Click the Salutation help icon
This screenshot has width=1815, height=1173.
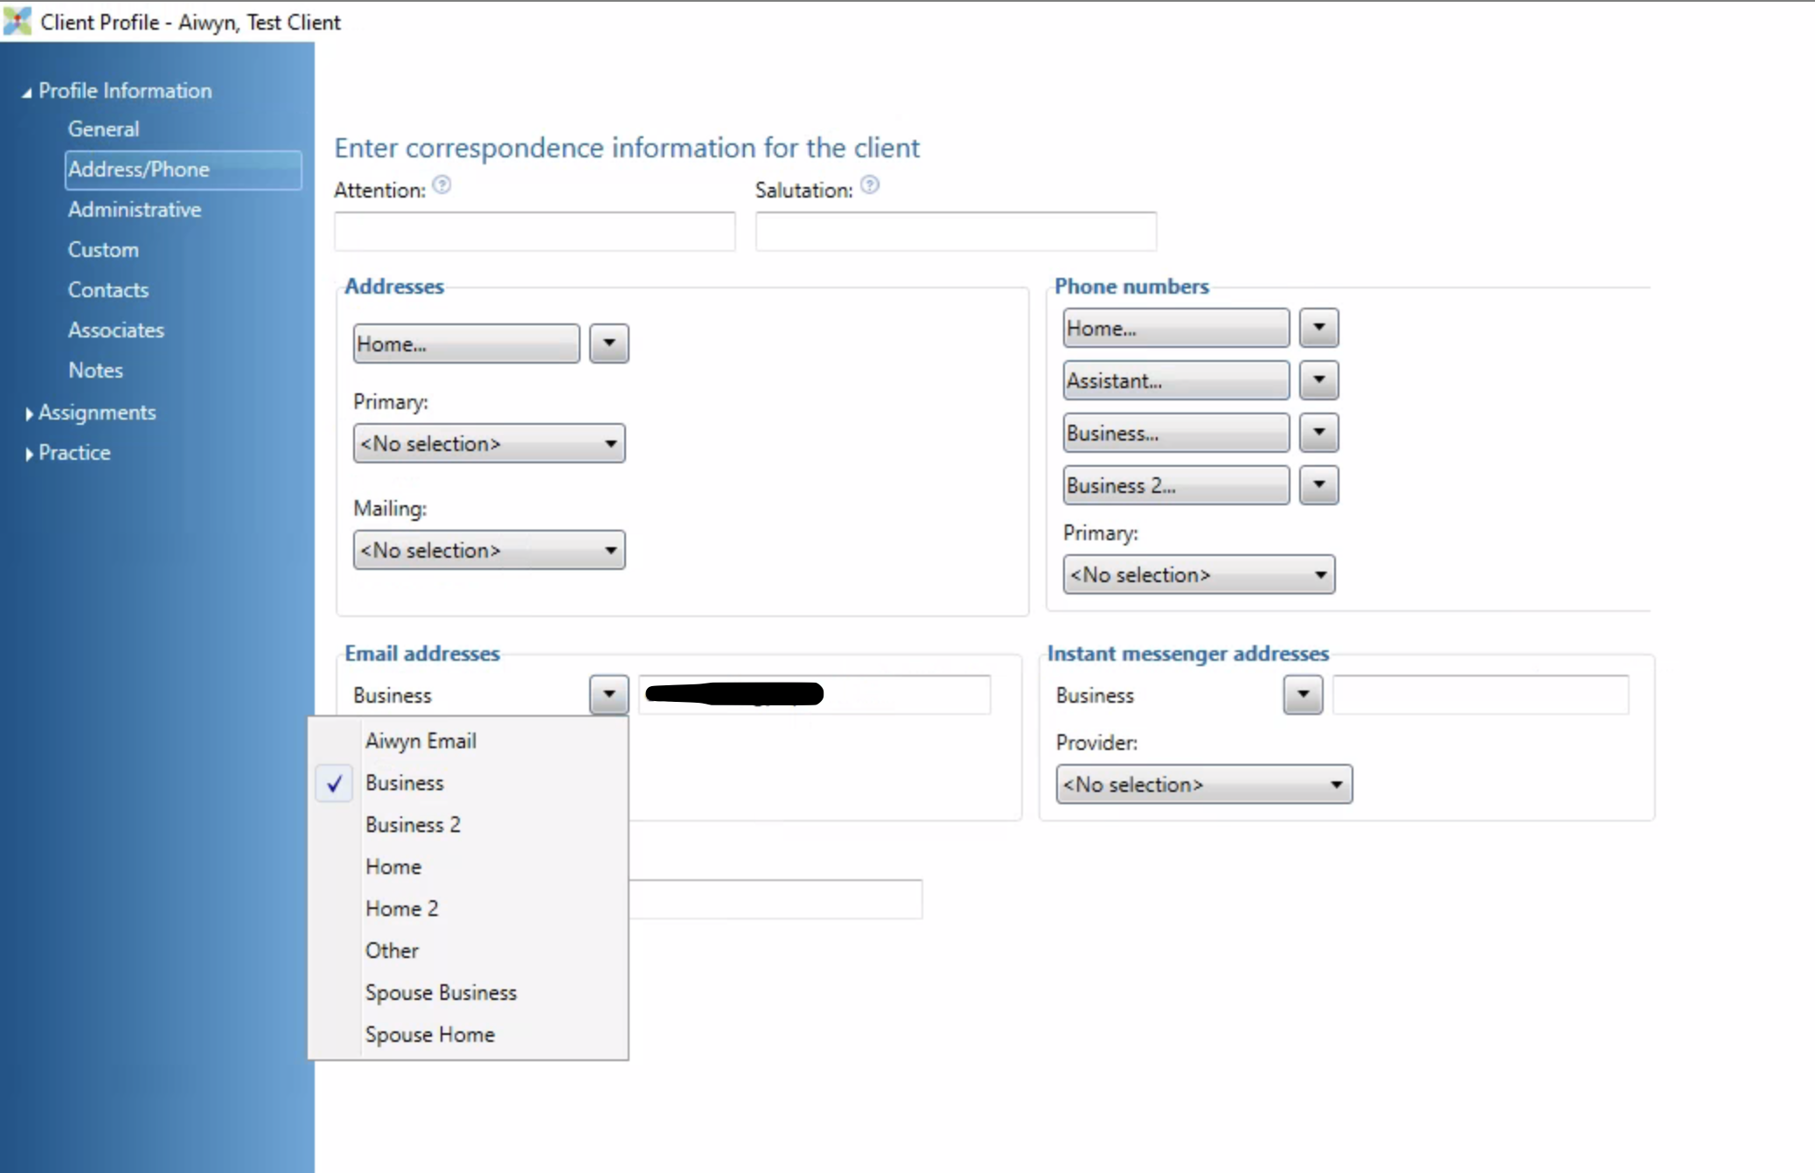(x=870, y=185)
